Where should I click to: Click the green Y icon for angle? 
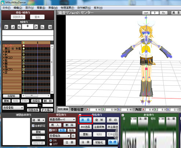(156, 110)
